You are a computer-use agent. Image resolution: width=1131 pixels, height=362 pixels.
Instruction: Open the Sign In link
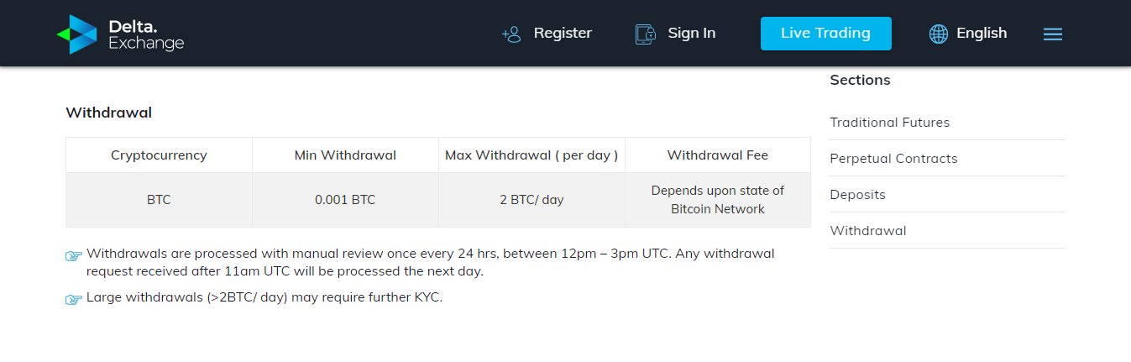(692, 34)
